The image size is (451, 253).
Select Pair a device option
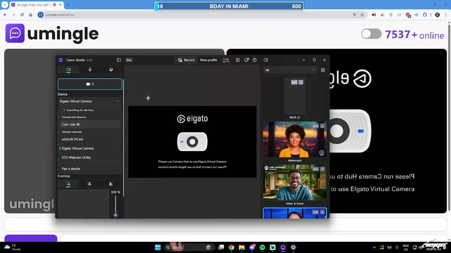(x=90, y=169)
